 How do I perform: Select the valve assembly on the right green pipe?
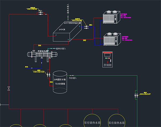coord(136,95)
